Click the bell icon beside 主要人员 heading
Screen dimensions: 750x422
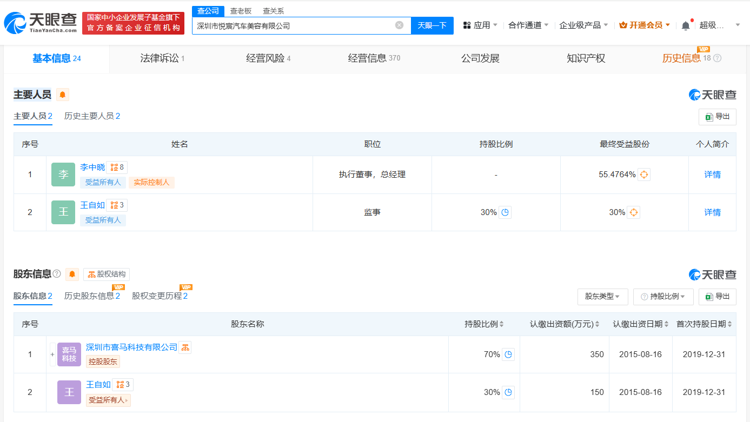tap(62, 94)
